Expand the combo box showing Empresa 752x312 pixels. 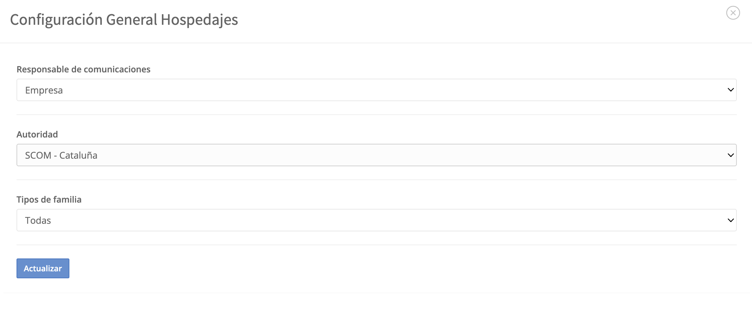376,90
